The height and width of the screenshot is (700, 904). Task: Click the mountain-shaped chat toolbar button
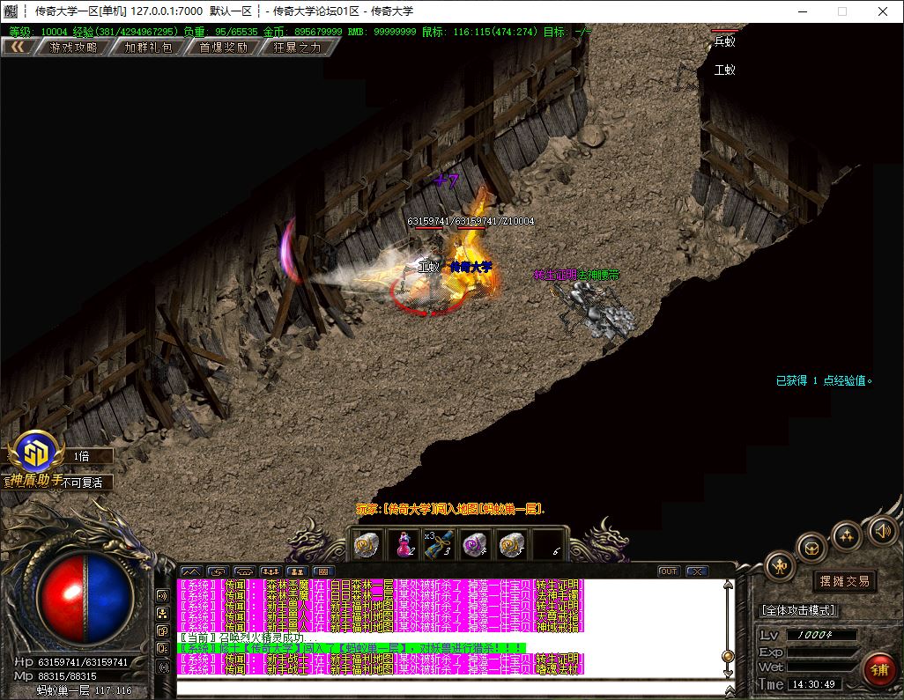pos(191,571)
